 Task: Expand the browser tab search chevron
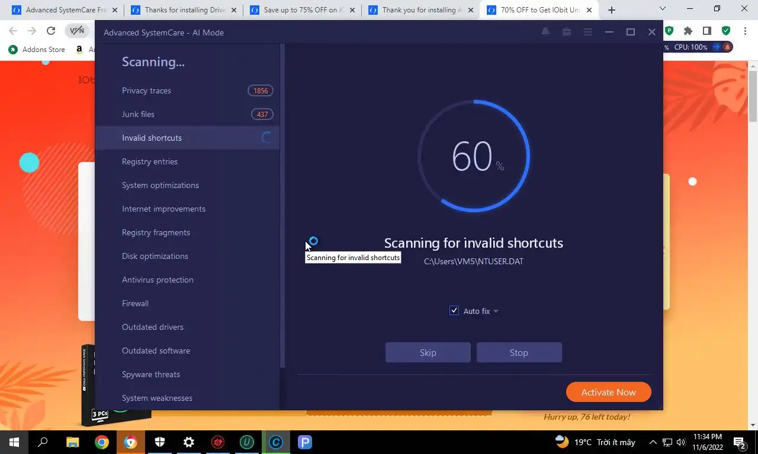[x=663, y=8]
